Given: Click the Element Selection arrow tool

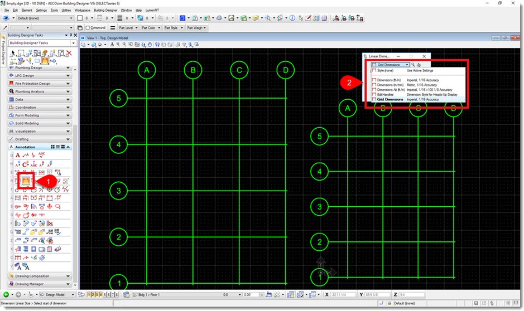Looking at the screenshot, I should (x=13, y=54).
